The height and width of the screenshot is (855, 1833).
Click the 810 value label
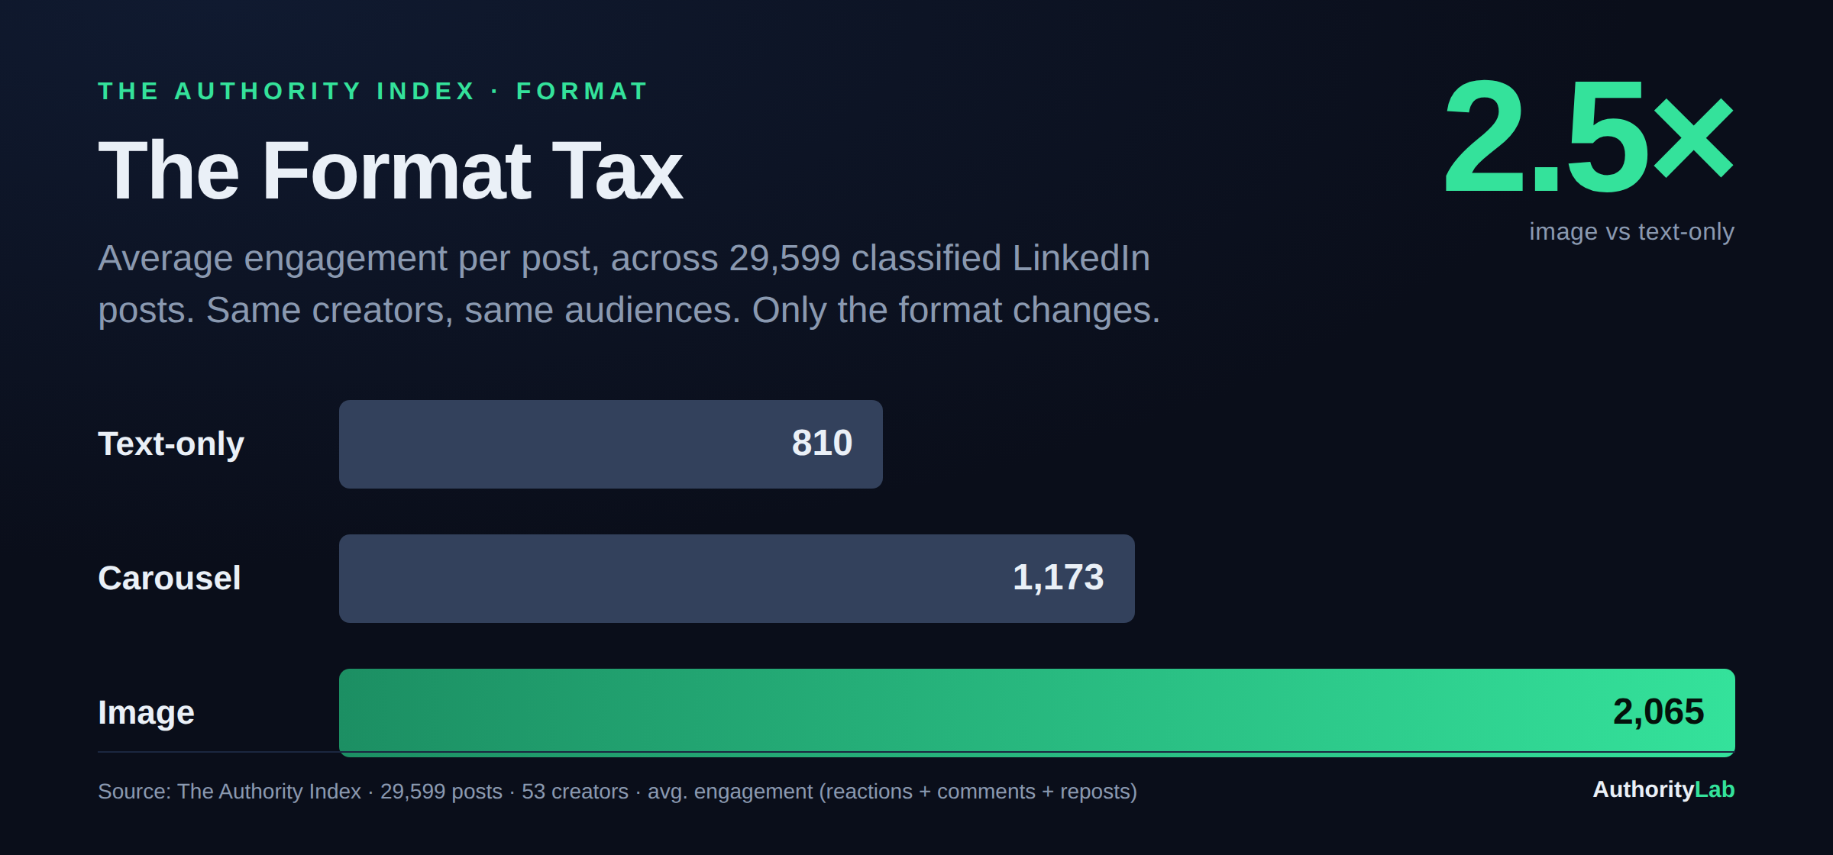point(822,444)
